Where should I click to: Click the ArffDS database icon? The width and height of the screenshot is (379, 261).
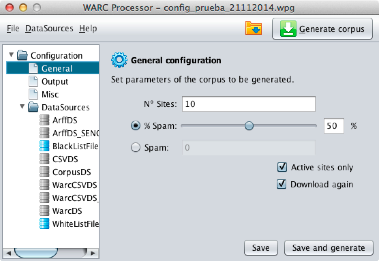(44, 120)
